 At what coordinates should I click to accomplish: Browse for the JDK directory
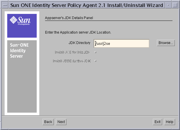point(166,43)
